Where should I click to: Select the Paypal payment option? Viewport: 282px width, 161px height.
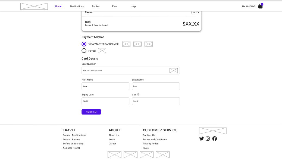[x=84, y=51]
